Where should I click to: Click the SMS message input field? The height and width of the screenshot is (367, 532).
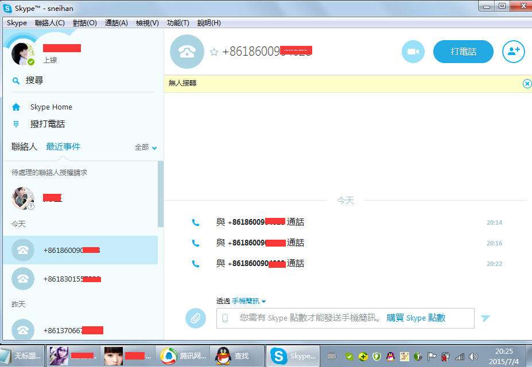pos(345,318)
